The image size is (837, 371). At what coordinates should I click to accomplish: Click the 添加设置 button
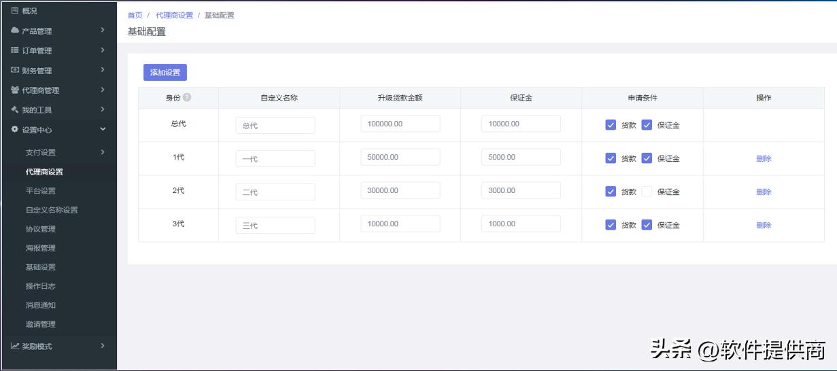click(x=165, y=73)
